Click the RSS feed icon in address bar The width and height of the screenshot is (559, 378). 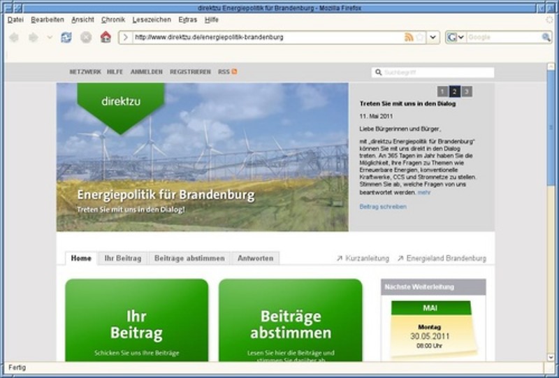(x=409, y=37)
